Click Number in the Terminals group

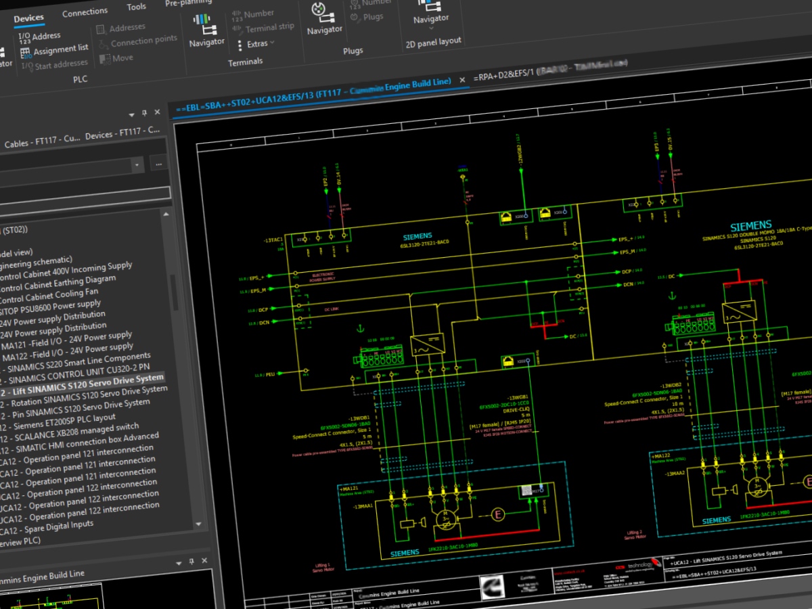[x=252, y=14]
